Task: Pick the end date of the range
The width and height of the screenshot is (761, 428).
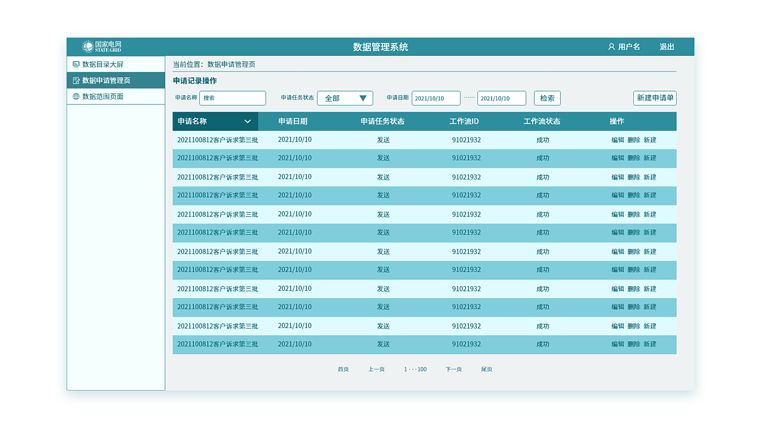Action: coord(502,98)
